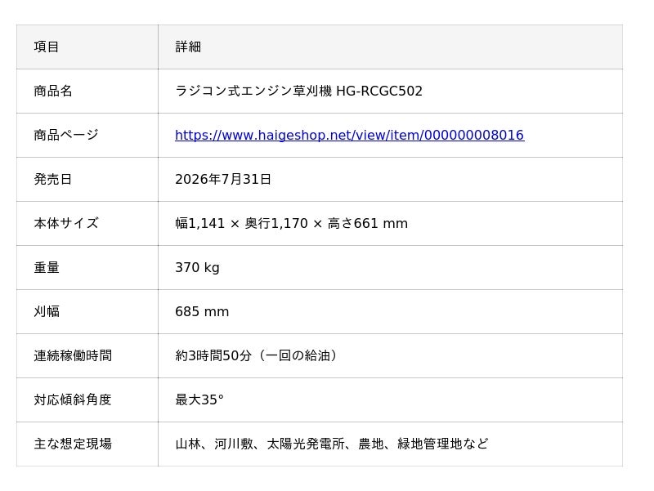The width and height of the screenshot is (654, 491).
Task: Click the 刈幅 row label
Action: tap(47, 311)
